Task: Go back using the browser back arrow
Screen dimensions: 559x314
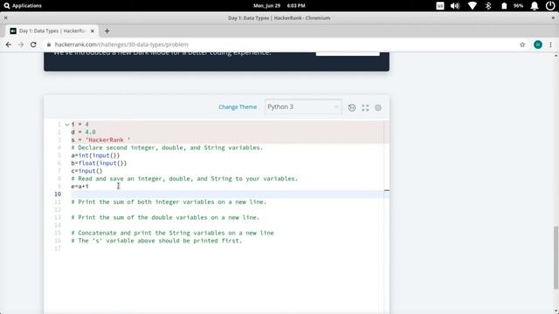Action: (x=9, y=44)
